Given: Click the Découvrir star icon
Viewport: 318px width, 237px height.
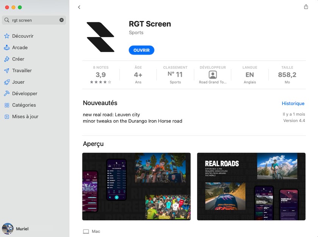Looking at the screenshot, I should tap(7, 36).
